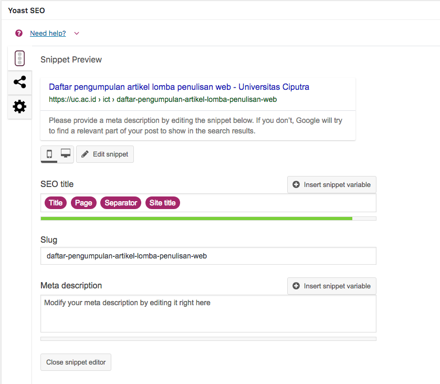Open the Advanced gear settings tab
Viewport: 440px width, 384px height.
pyautogui.click(x=19, y=107)
